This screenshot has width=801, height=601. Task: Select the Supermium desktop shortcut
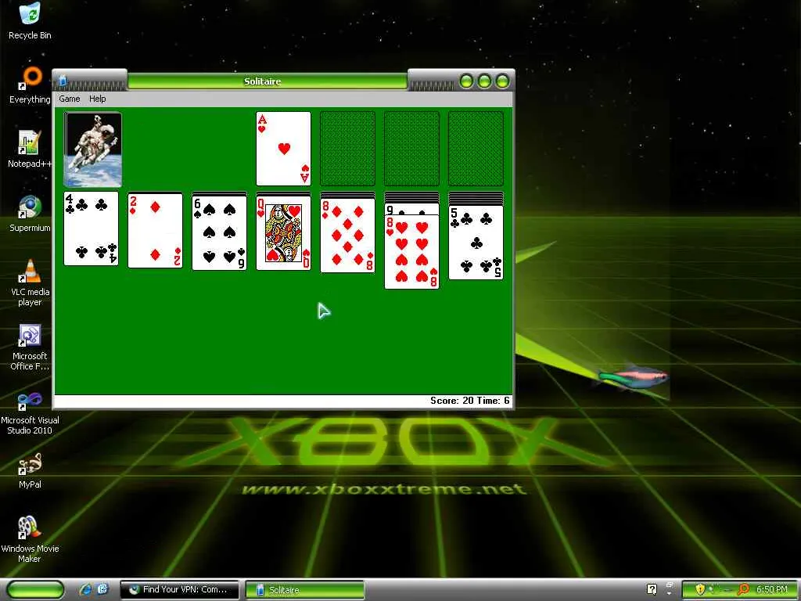tap(30, 214)
